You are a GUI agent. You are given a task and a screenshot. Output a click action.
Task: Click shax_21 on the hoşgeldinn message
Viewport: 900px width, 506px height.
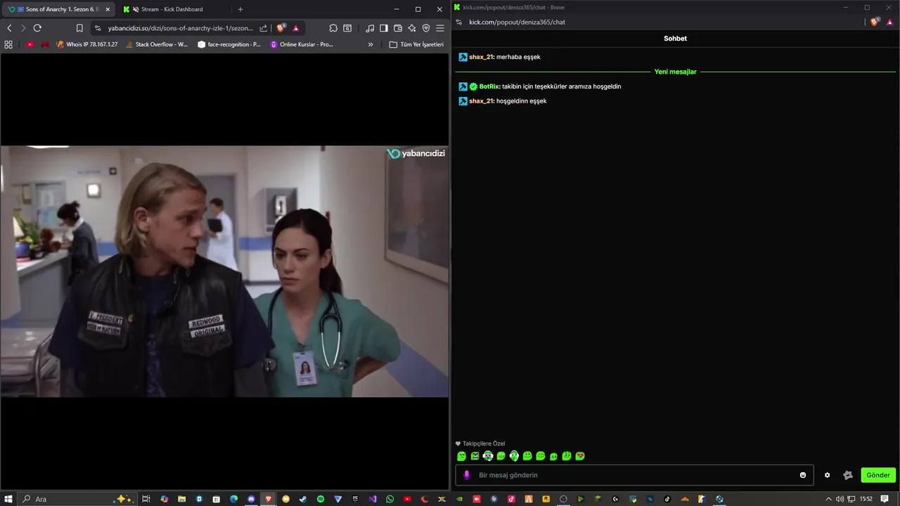pyautogui.click(x=481, y=101)
